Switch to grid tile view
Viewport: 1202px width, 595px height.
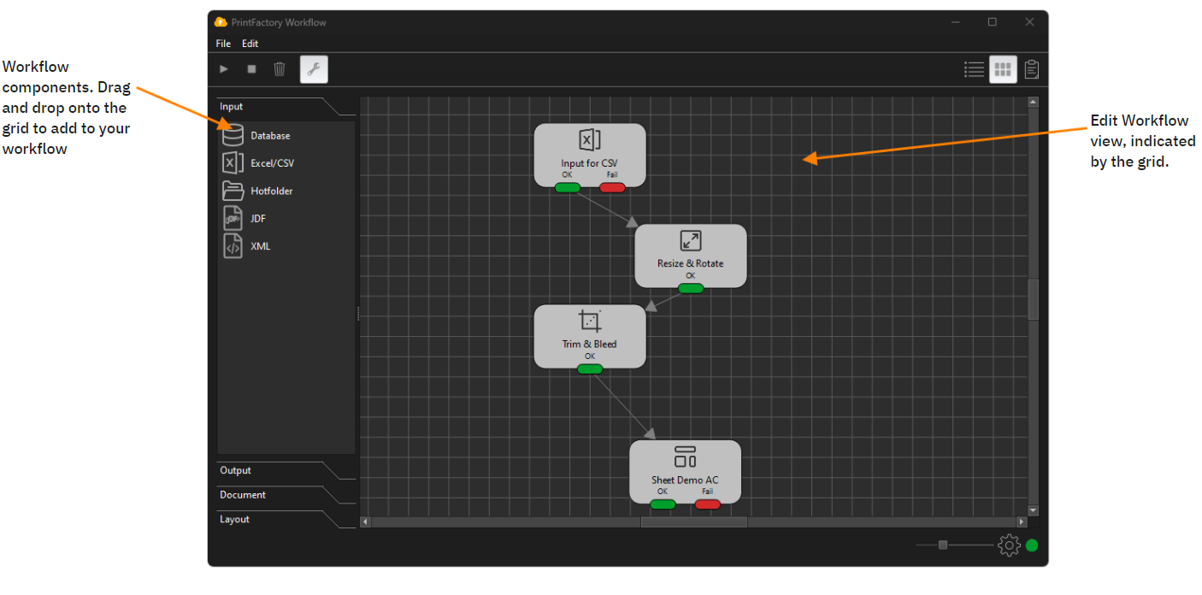[x=1003, y=69]
